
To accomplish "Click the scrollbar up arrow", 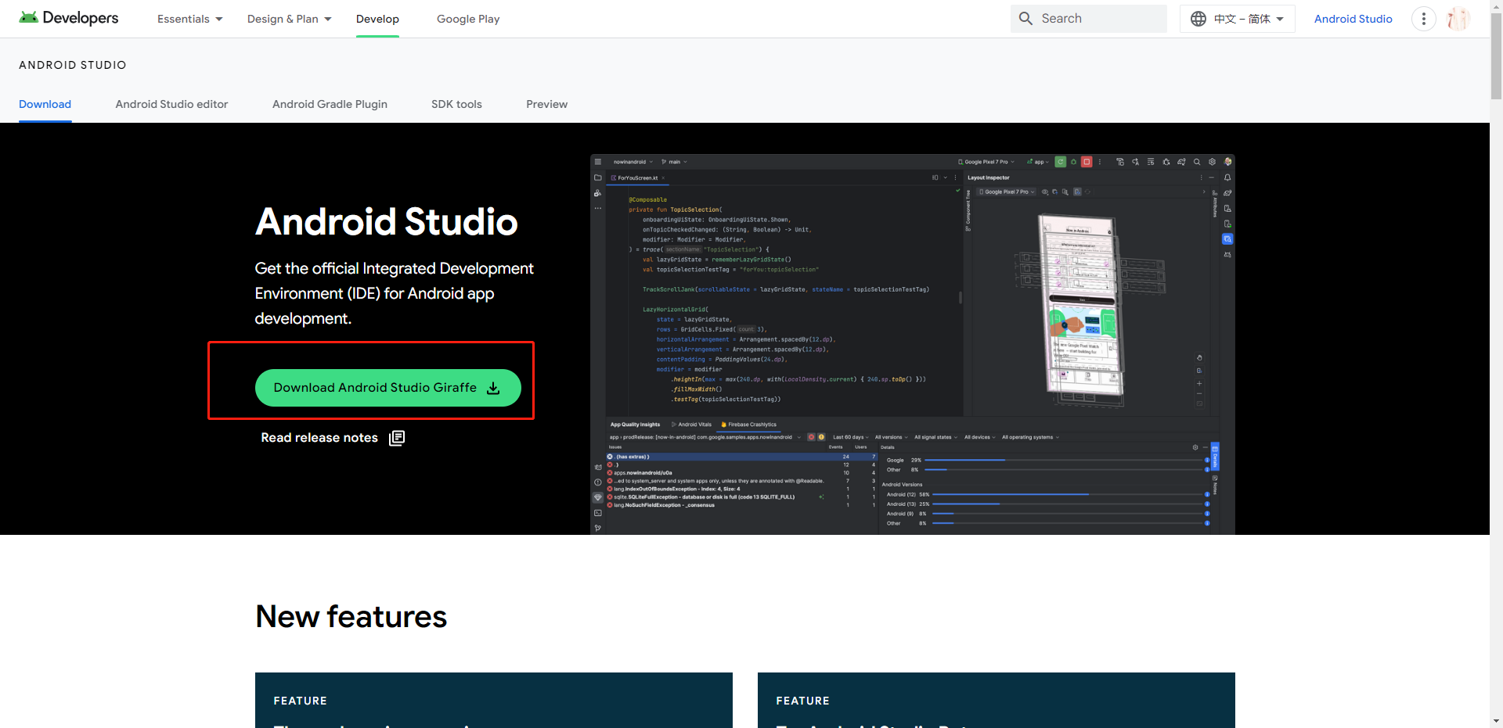I will [1496, 6].
